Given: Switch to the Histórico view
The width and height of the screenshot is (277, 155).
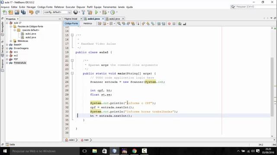Looking at the screenshot, I should 87,23.
